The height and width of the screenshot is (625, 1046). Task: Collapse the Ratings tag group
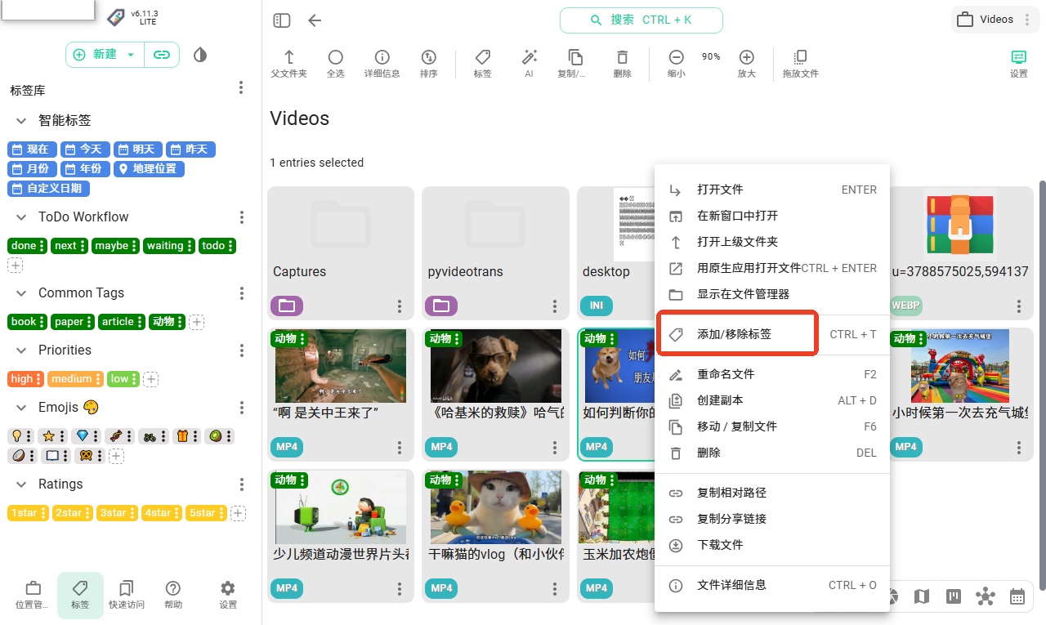pos(21,484)
